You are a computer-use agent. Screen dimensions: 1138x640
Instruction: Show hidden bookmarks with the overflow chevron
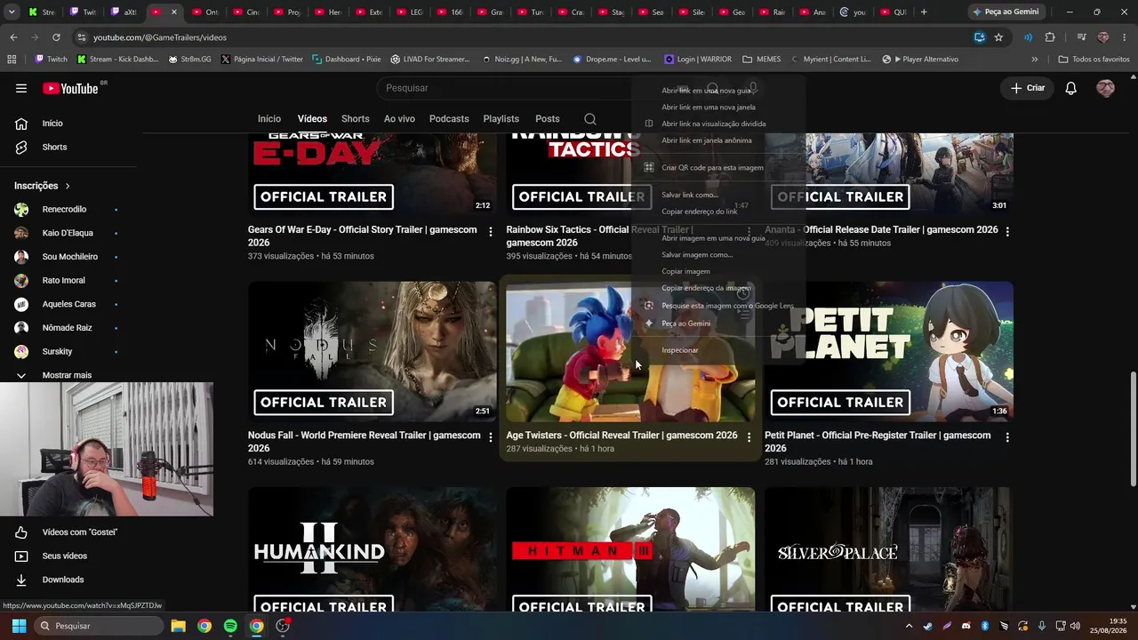coord(1034,60)
